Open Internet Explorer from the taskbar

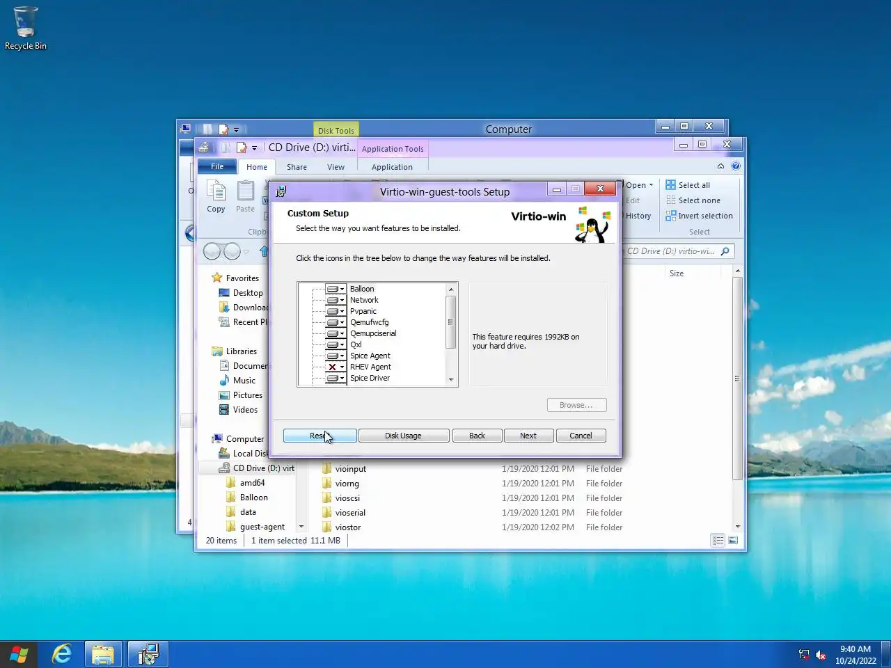(x=62, y=654)
